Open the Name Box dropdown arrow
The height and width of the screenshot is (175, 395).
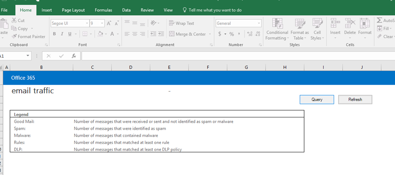coord(28,56)
